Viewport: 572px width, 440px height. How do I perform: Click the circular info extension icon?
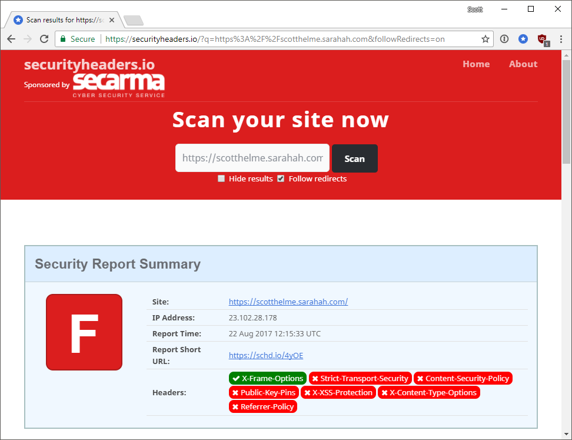point(504,39)
